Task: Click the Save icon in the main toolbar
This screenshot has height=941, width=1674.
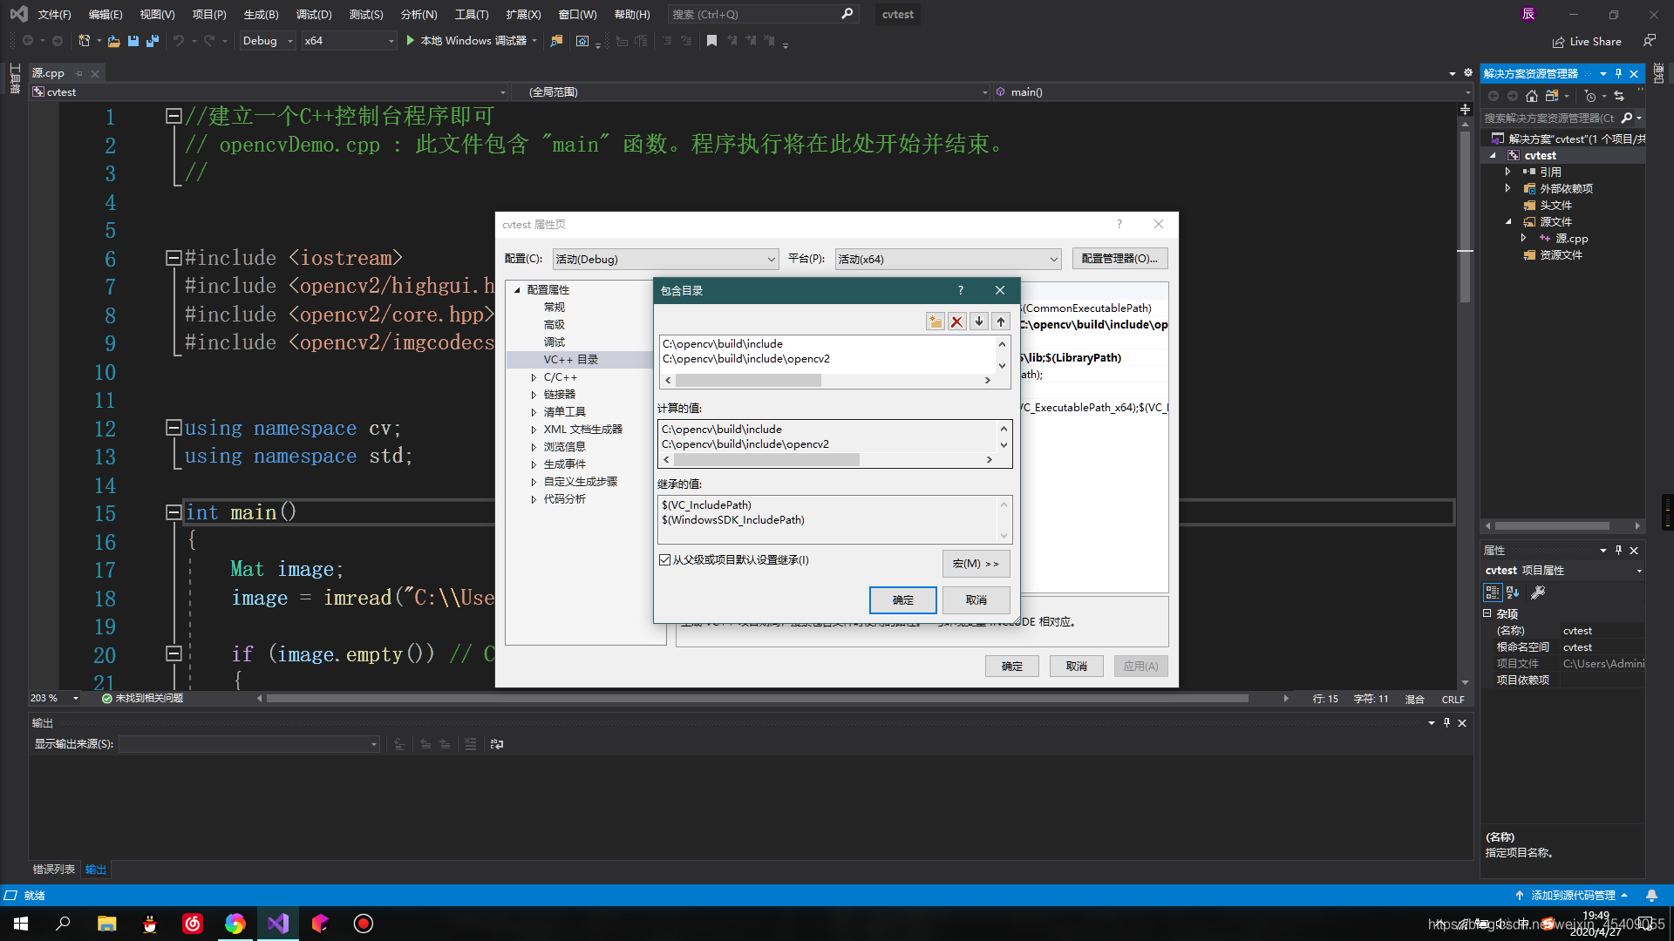Action: pos(133,41)
